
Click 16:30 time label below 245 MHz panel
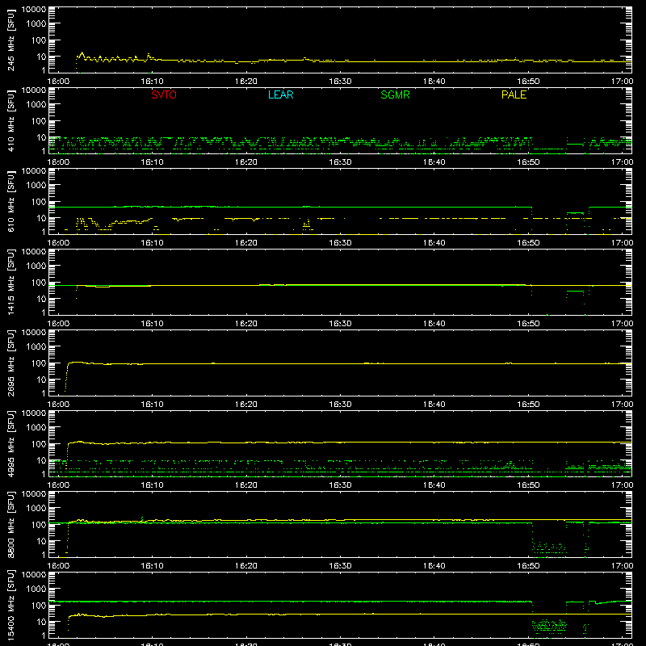click(340, 82)
